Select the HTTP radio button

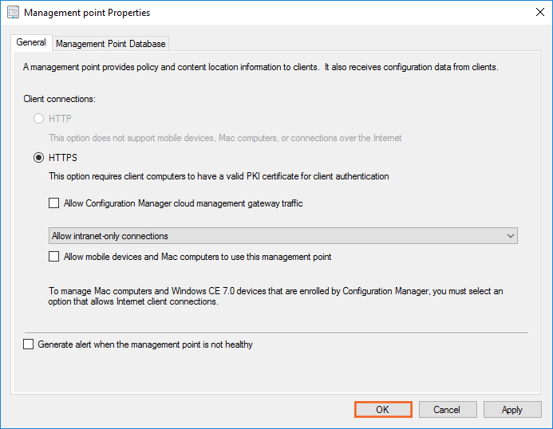coord(38,119)
